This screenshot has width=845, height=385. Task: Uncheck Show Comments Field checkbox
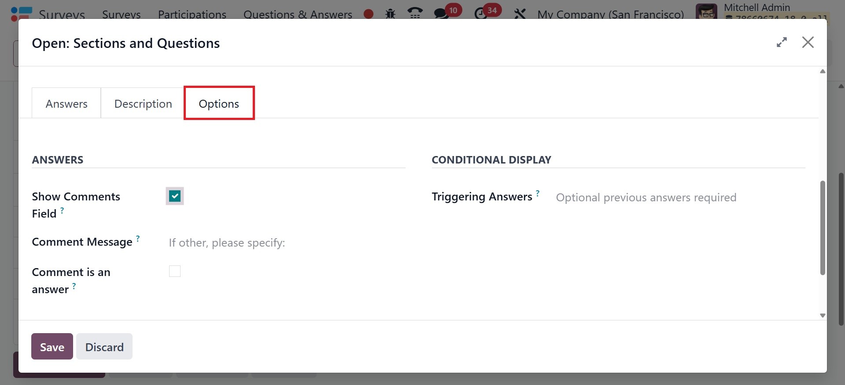175,196
